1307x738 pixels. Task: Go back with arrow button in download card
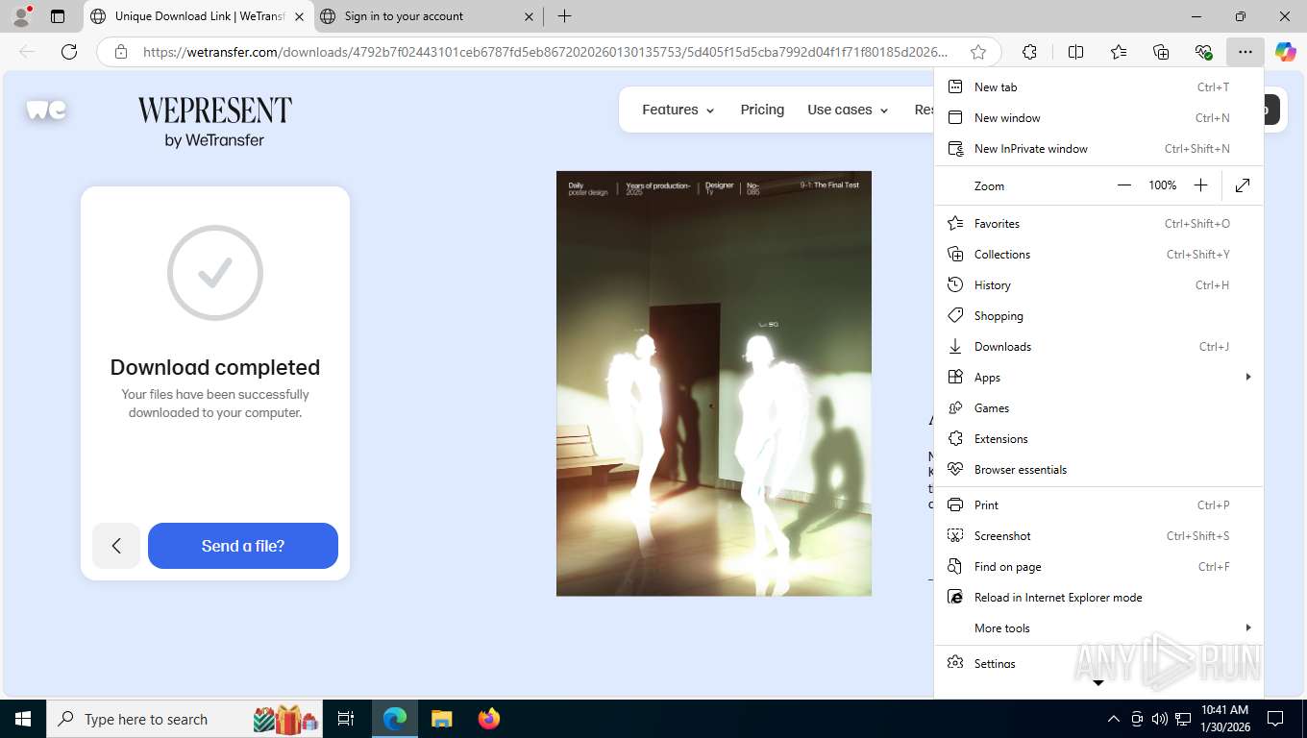point(116,546)
